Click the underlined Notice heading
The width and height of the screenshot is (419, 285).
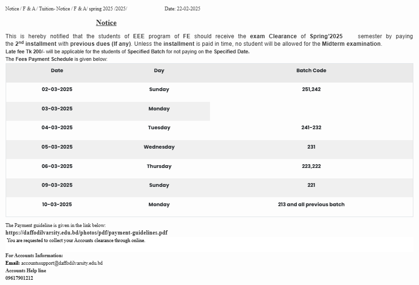pyautogui.click(x=106, y=23)
